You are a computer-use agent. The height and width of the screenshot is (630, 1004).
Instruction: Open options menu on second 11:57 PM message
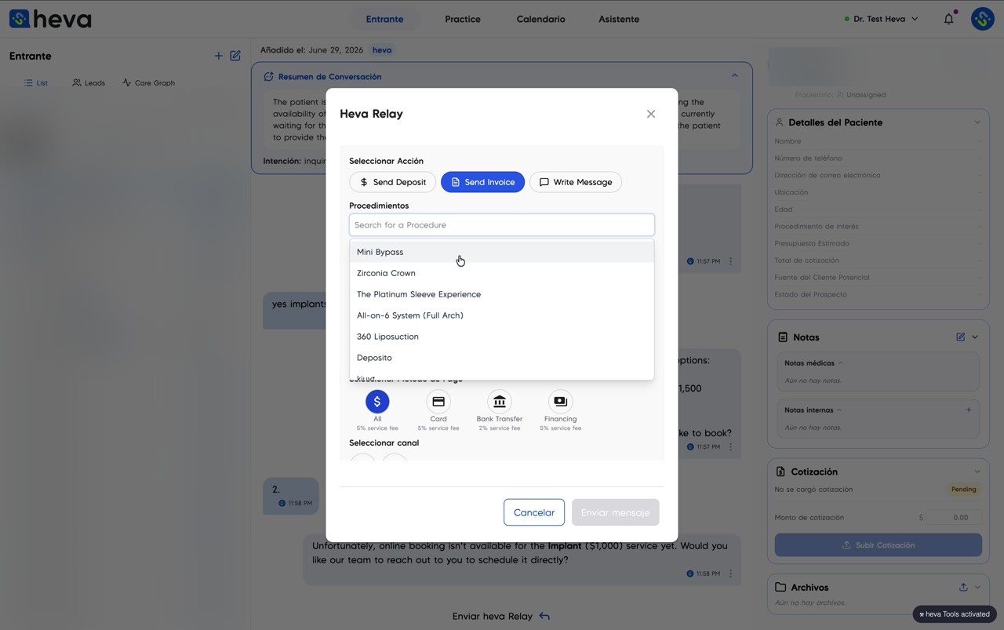click(x=730, y=447)
